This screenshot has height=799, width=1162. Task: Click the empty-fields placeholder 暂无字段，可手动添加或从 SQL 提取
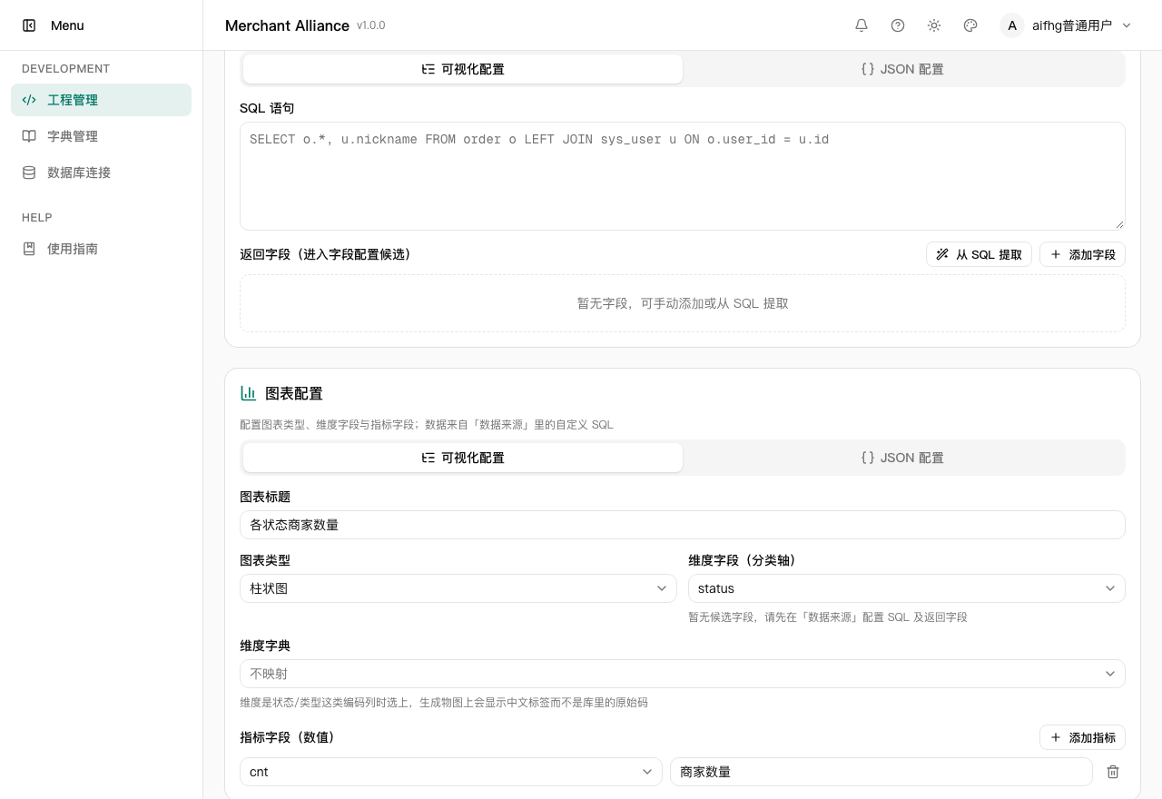pyautogui.click(x=683, y=303)
